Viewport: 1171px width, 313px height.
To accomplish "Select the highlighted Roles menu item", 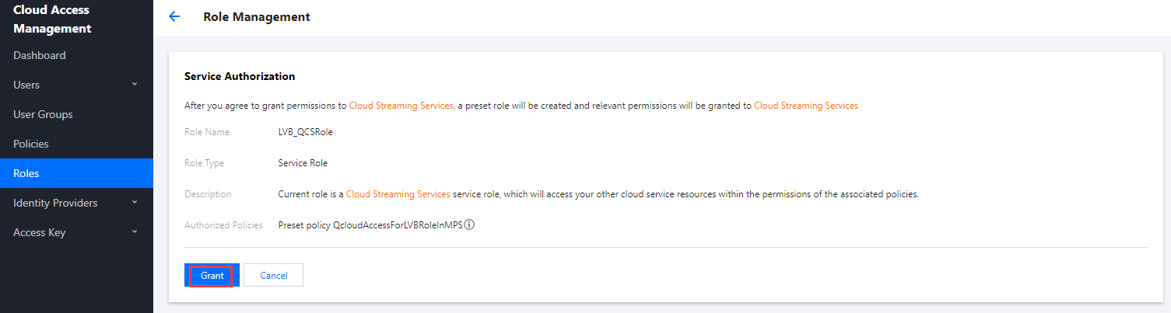I will [x=26, y=173].
